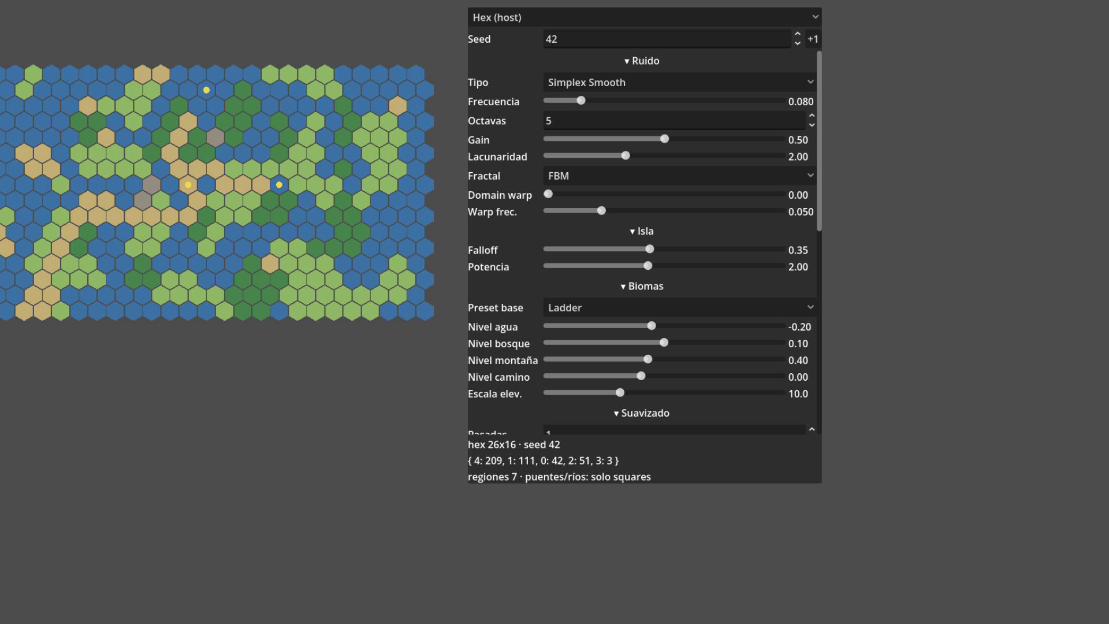Viewport: 1109px width, 624px height.
Task: Click the 'hex 26x16 · seed 42' status text
Action: (x=514, y=445)
